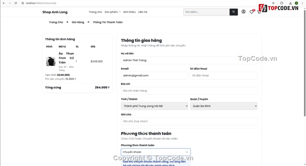Click the browser forward arrow
Image resolution: width=306 pixels, height=166 pixels.
pyautogui.click(x=10, y=3)
